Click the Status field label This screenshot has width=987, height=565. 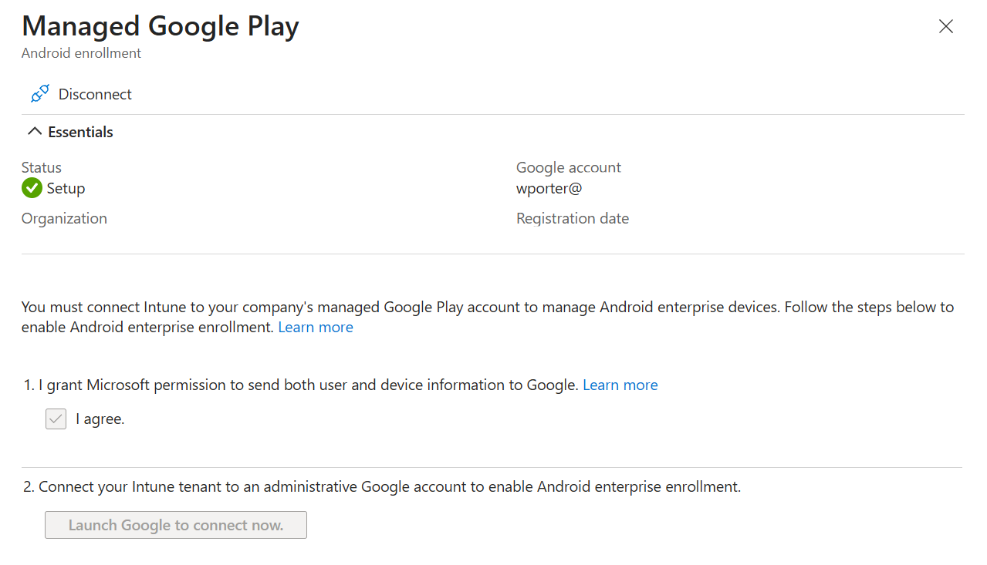coord(42,167)
